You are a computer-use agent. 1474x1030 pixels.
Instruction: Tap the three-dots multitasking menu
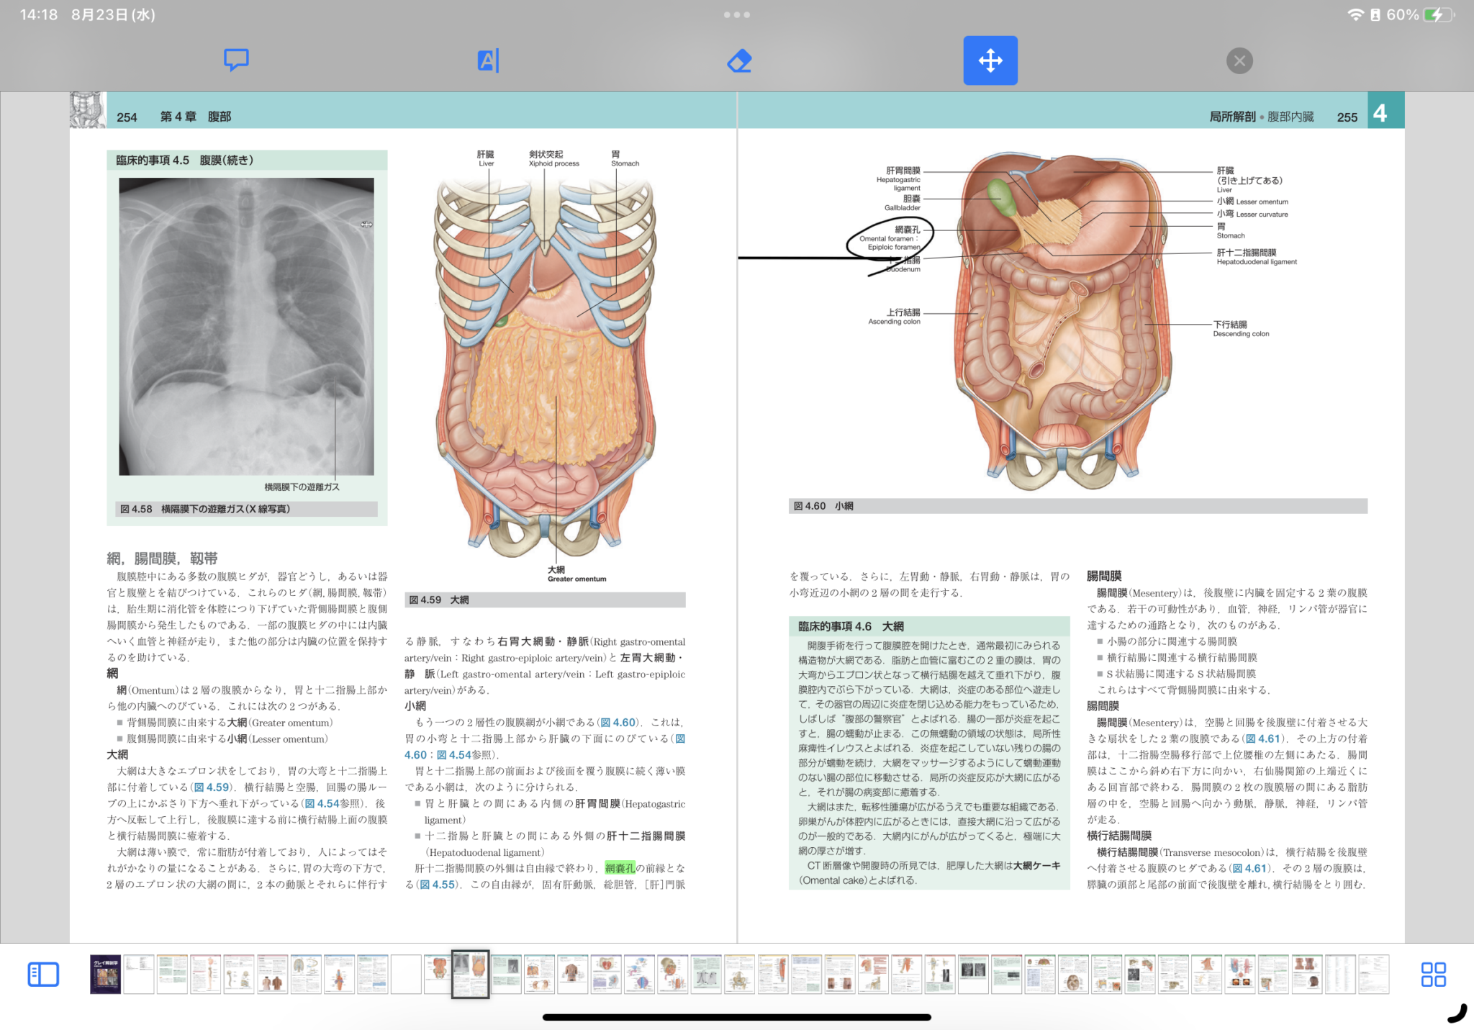point(736,14)
